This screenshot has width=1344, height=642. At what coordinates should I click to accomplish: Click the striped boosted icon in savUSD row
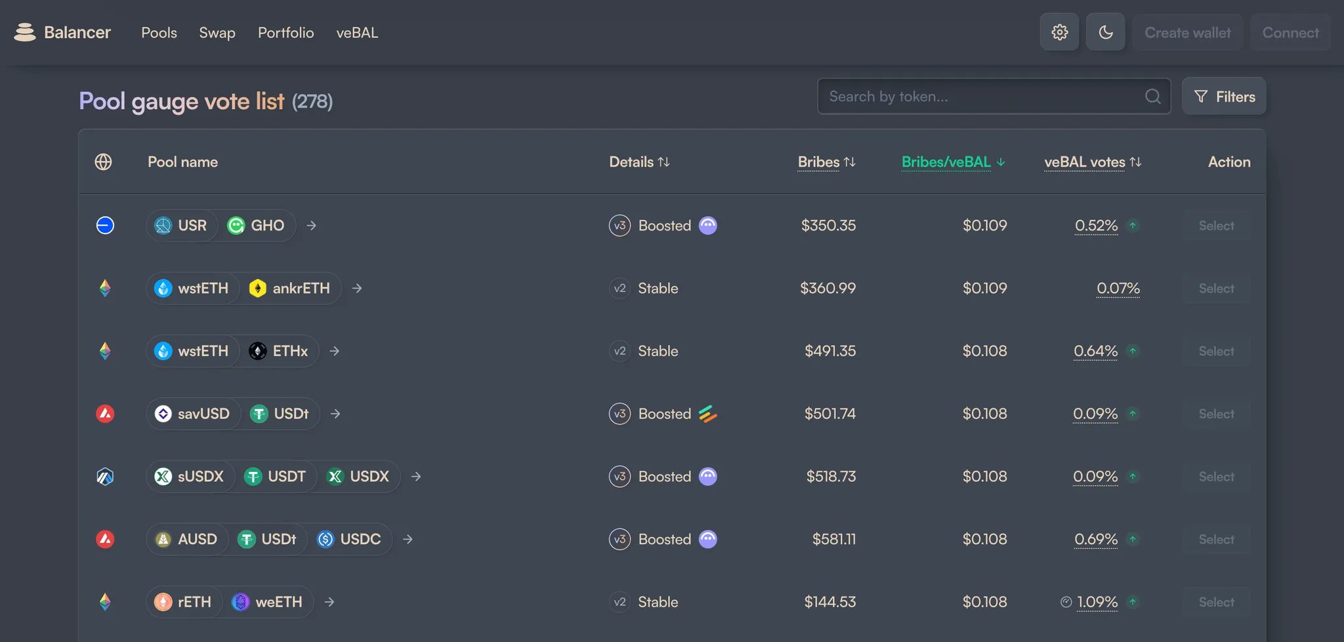coord(707,414)
